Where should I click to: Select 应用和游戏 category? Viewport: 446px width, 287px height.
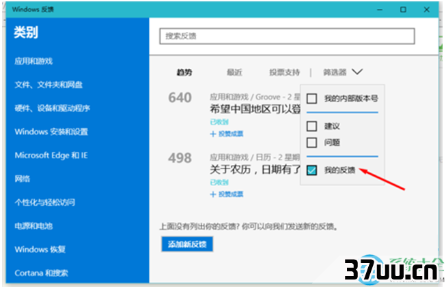coord(33,61)
